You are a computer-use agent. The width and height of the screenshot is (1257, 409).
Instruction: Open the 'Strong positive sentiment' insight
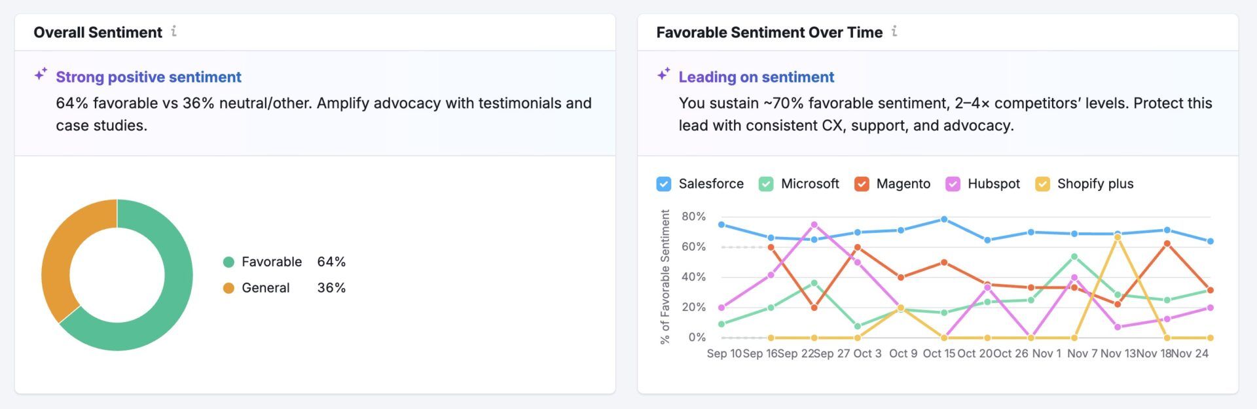click(x=148, y=77)
